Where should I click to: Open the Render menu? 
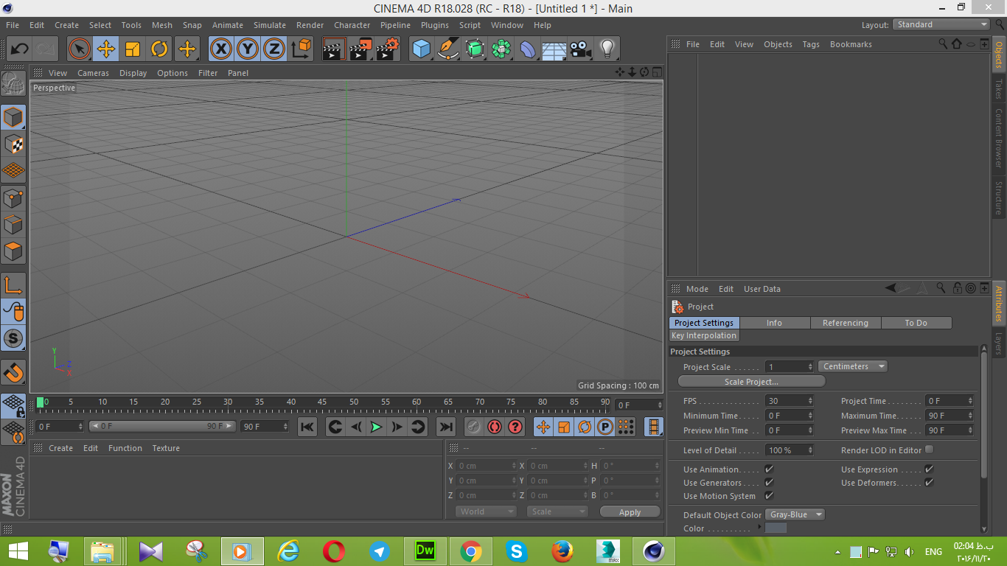310,25
